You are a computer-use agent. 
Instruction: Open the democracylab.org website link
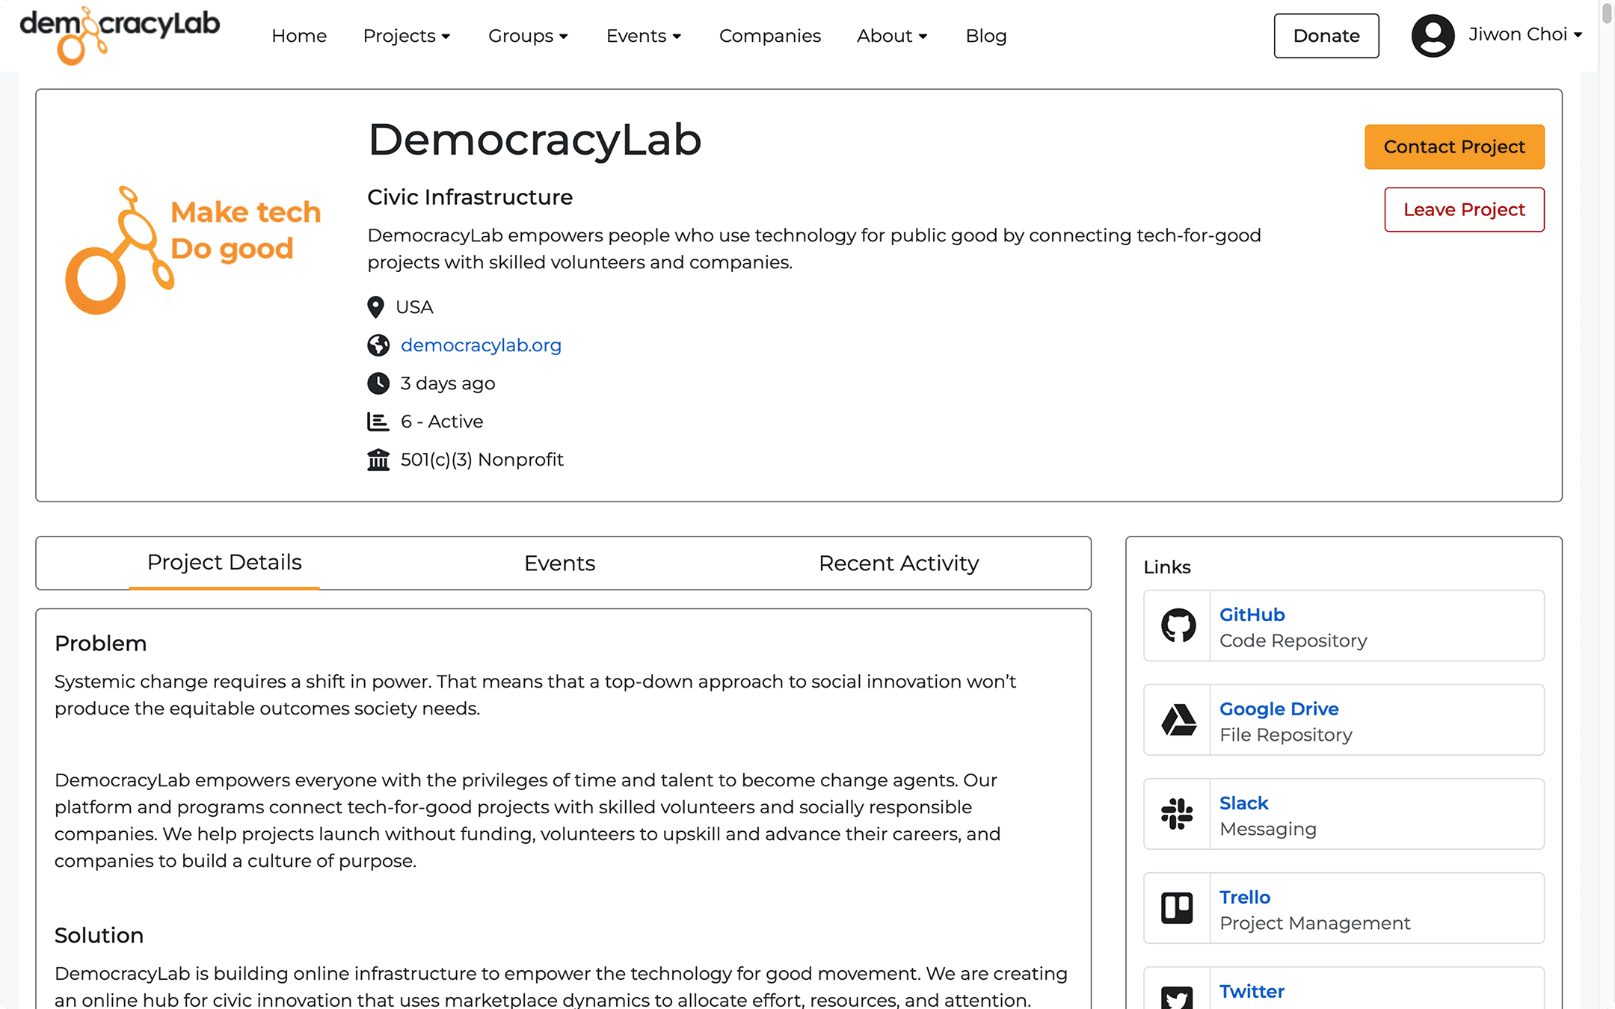[481, 345]
